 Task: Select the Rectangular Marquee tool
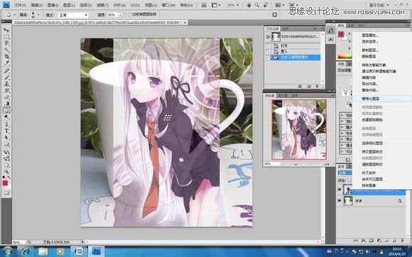pyautogui.click(x=6, y=36)
